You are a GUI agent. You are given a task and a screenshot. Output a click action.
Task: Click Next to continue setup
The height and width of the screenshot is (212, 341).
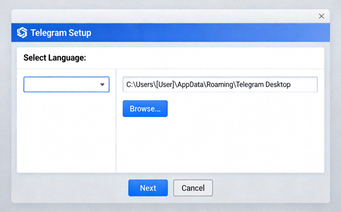click(x=148, y=188)
